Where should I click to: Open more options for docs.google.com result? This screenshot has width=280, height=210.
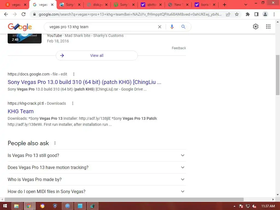(74, 74)
